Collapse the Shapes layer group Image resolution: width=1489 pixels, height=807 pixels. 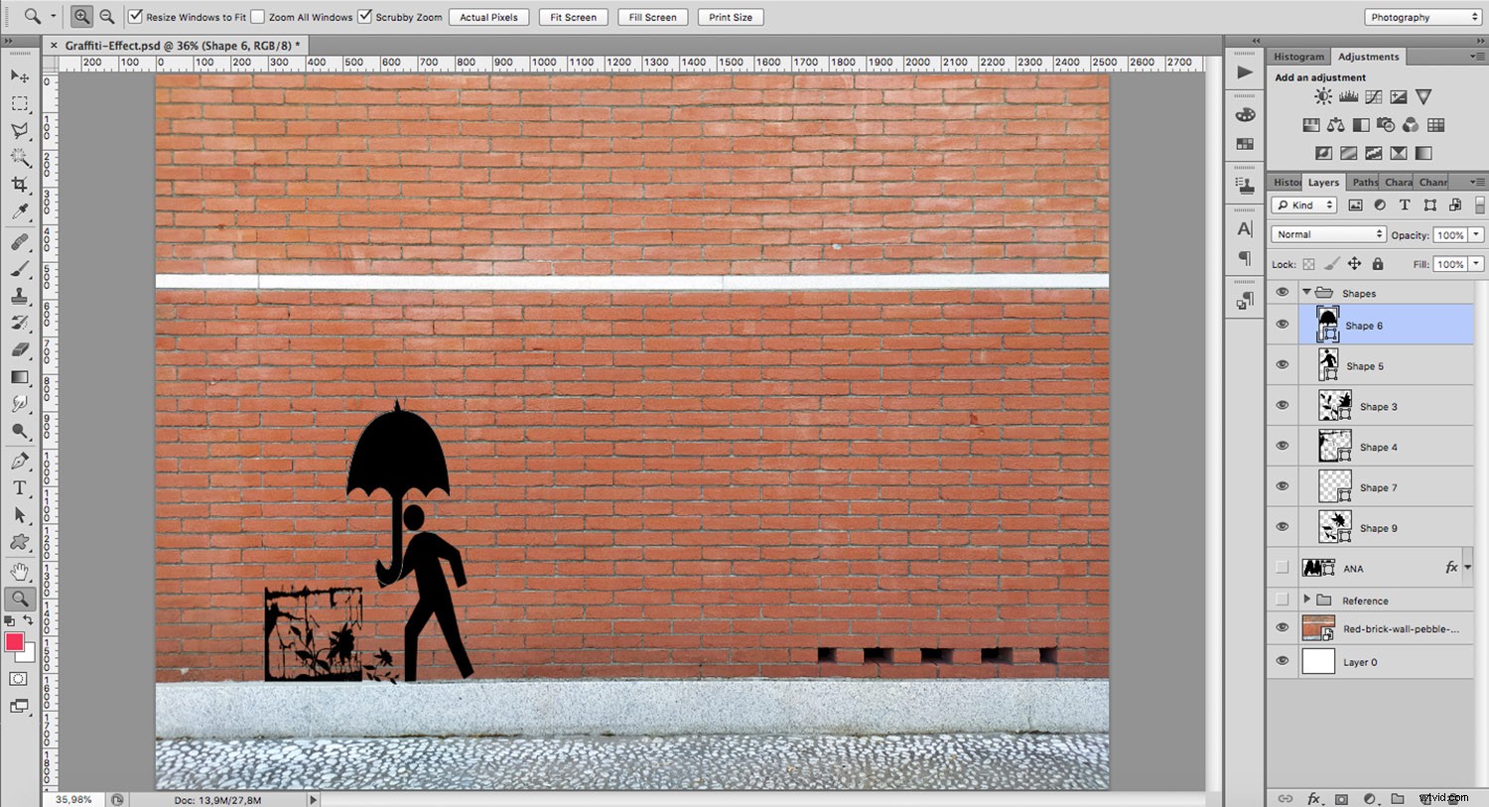(x=1307, y=292)
